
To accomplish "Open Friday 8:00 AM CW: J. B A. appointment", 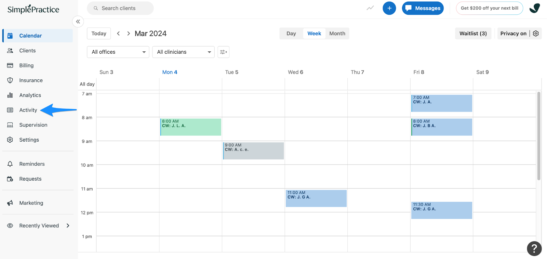I will click(x=442, y=127).
